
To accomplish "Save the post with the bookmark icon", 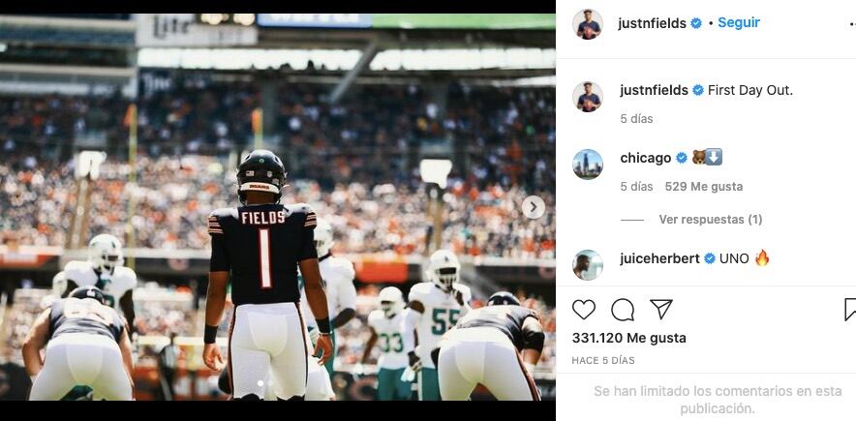I will pyautogui.click(x=850, y=309).
